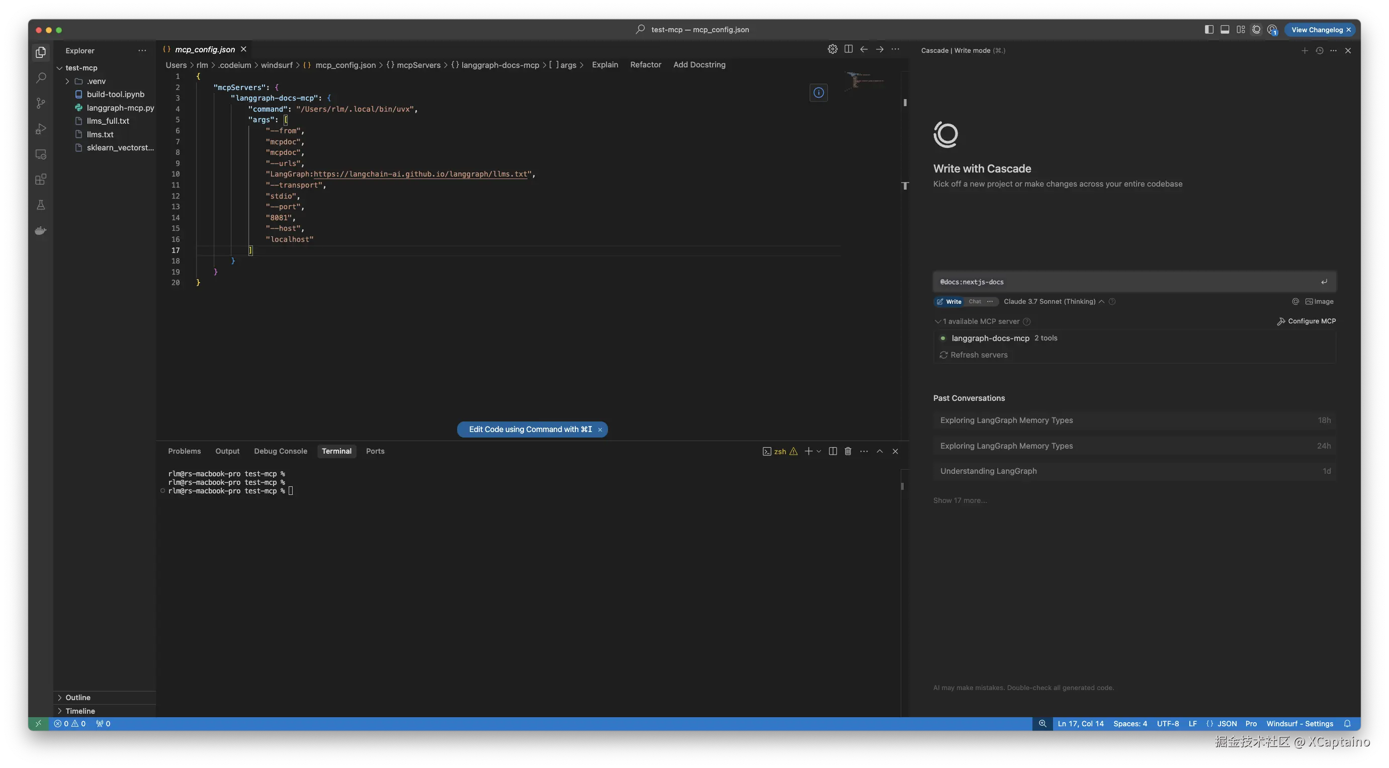Click the Refactor code action
Screen dimensions: 1389x768
pyautogui.click(x=645, y=65)
